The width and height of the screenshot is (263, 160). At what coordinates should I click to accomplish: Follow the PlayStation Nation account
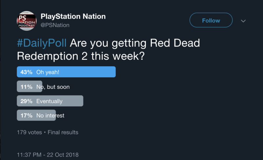click(211, 21)
